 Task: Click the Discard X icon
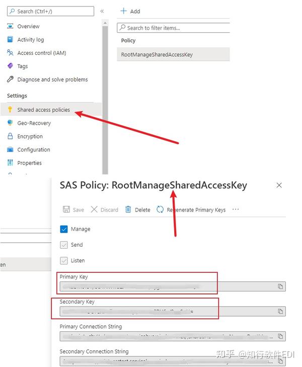point(94,209)
